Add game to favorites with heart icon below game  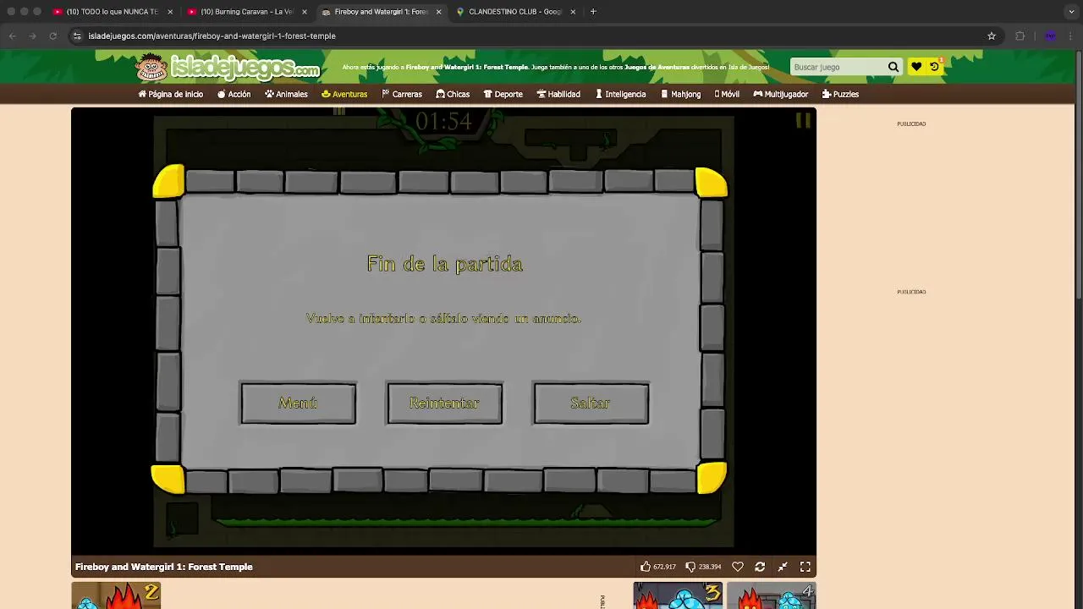click(738, 567)
